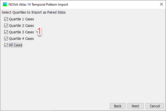Image resolution: width=166 pixels, height=111 pixels.
Task: Click the checkmark box beside Quartile 4
Action: point(6,39)
